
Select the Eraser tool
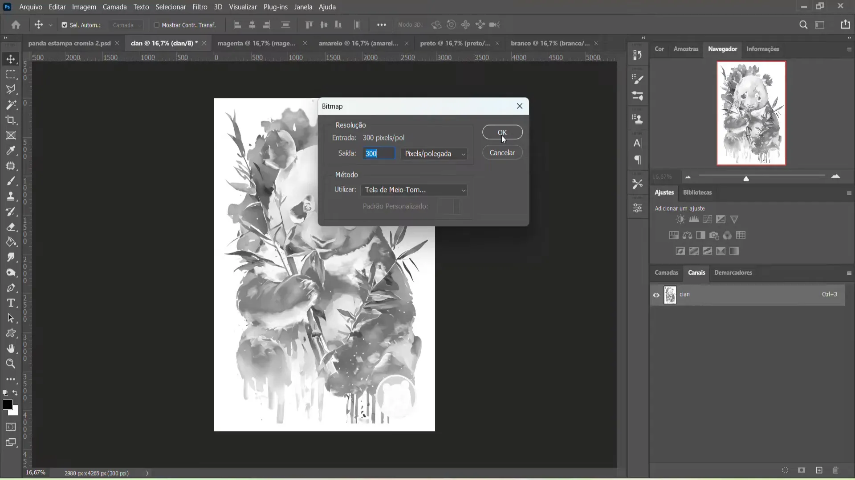pyautogui.click(x=11, y=227)
